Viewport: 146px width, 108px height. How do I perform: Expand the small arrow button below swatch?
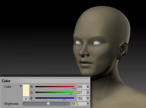26,99
